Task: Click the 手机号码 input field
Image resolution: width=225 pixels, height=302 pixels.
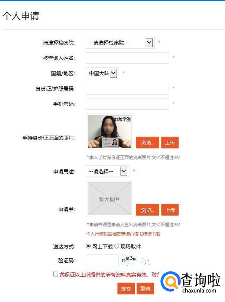Action: (127, 104)
